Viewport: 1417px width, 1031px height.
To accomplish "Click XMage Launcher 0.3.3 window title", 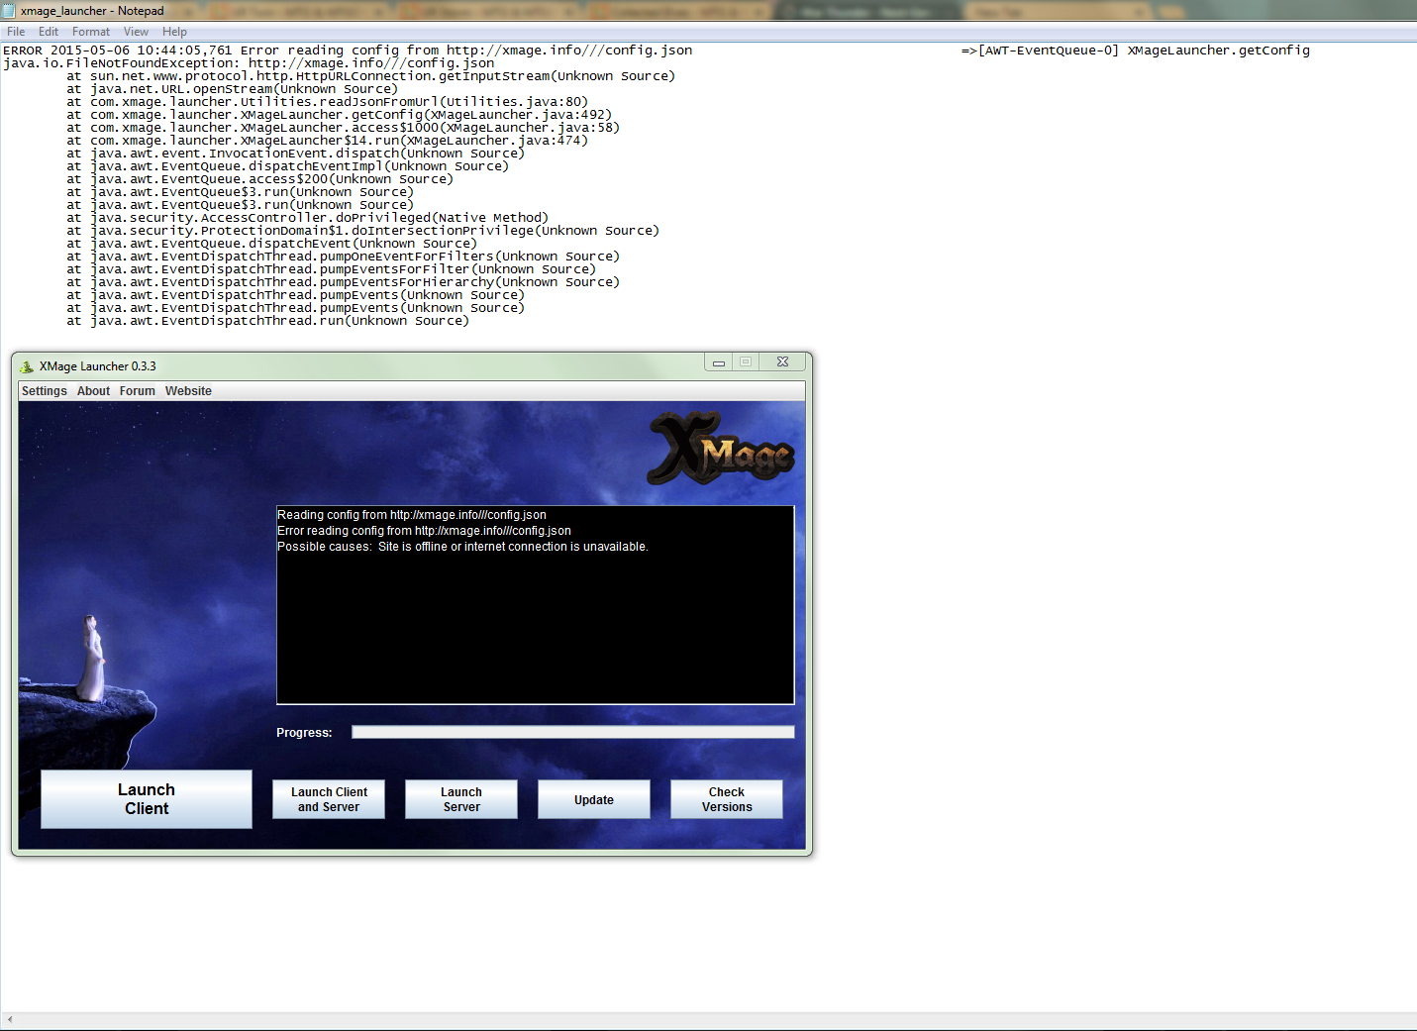I will tap(98, 366).
